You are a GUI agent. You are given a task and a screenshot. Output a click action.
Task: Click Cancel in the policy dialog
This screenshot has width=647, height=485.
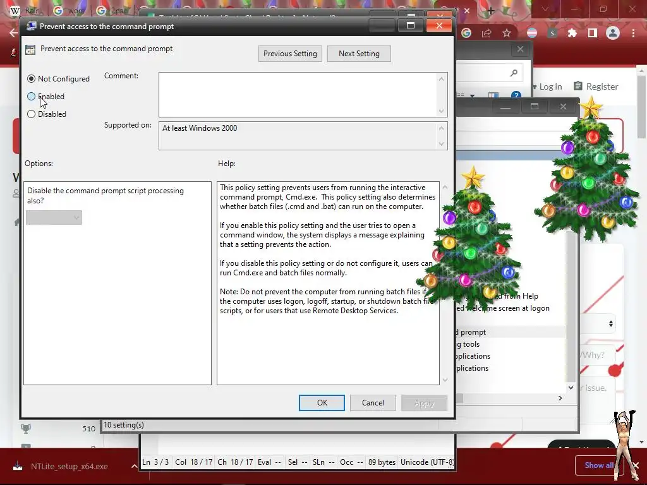(x=373, y=403)
